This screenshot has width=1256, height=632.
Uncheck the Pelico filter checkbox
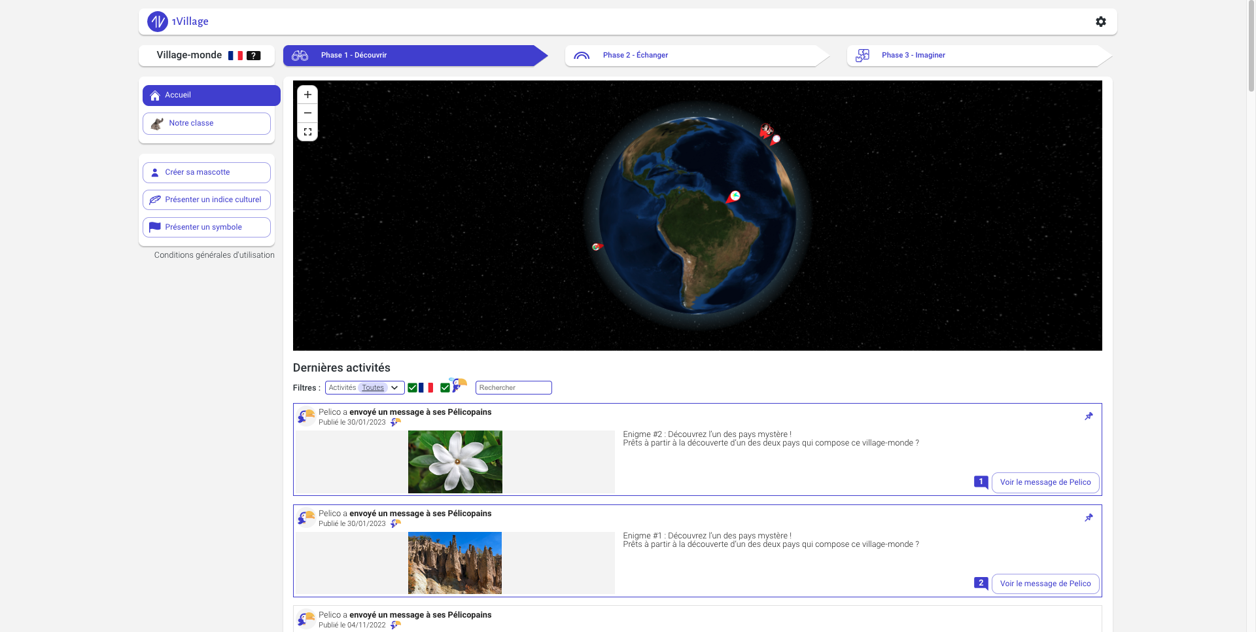[x=445, y=388]
